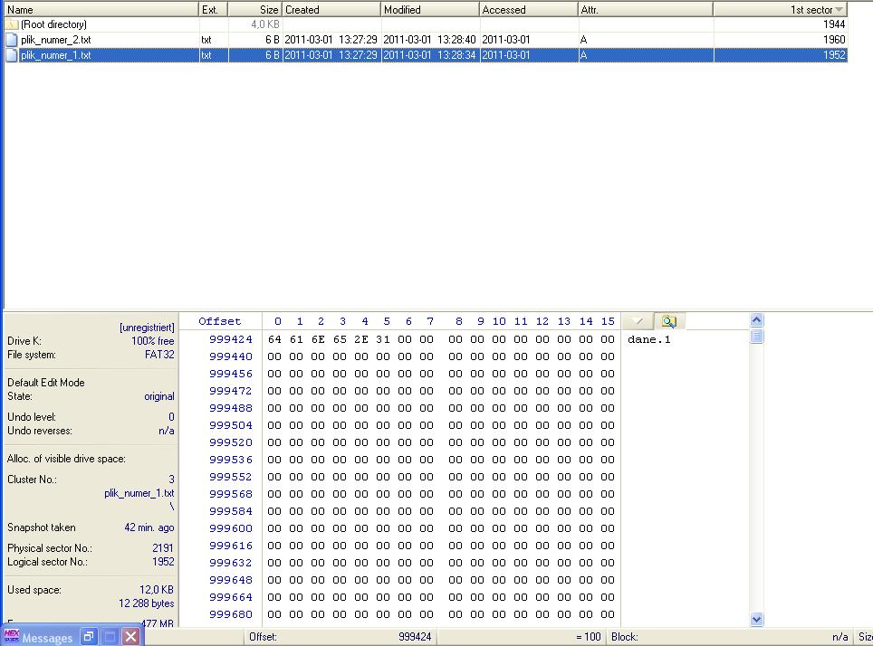Close the Messages window
This screenshot has width=873, height=646.
coord(130,637)
